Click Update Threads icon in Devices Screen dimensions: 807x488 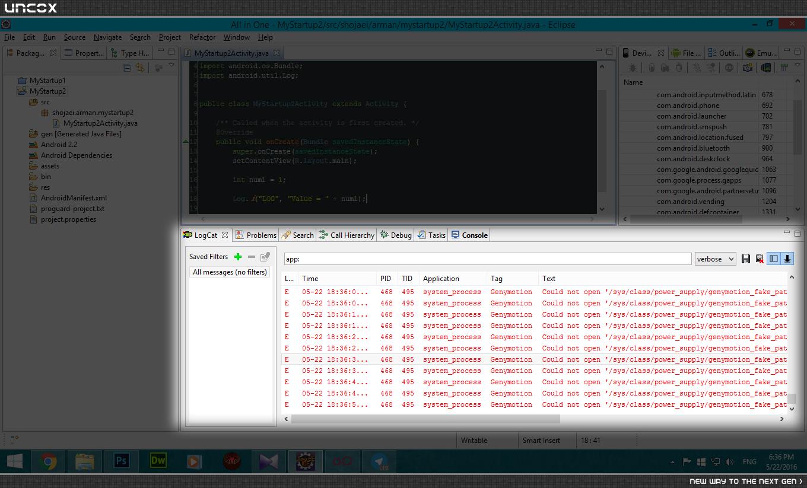[x=697, y=68]
